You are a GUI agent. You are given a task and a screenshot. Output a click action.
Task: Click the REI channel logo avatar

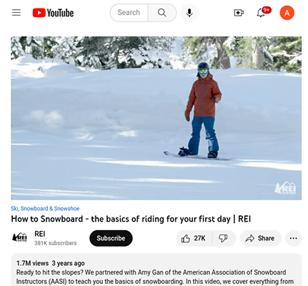19,237
